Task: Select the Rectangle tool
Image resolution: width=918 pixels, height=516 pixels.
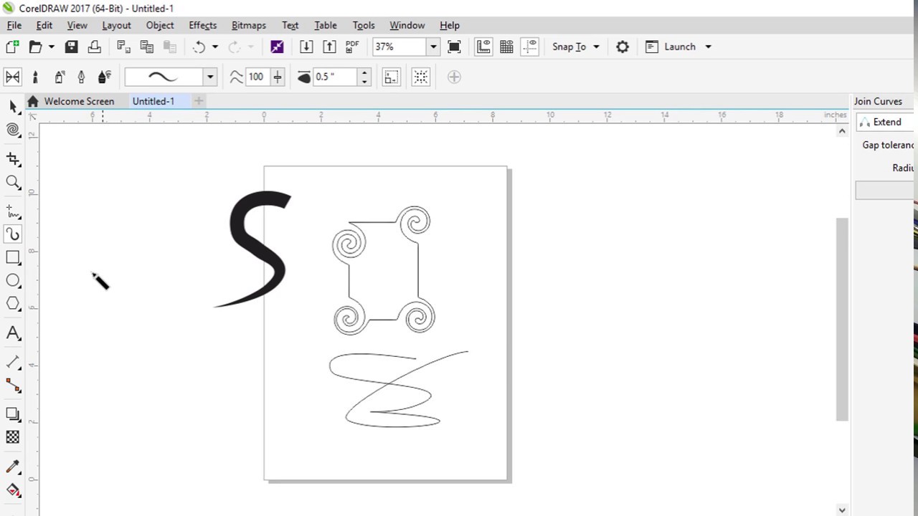Action: (13, 257)
